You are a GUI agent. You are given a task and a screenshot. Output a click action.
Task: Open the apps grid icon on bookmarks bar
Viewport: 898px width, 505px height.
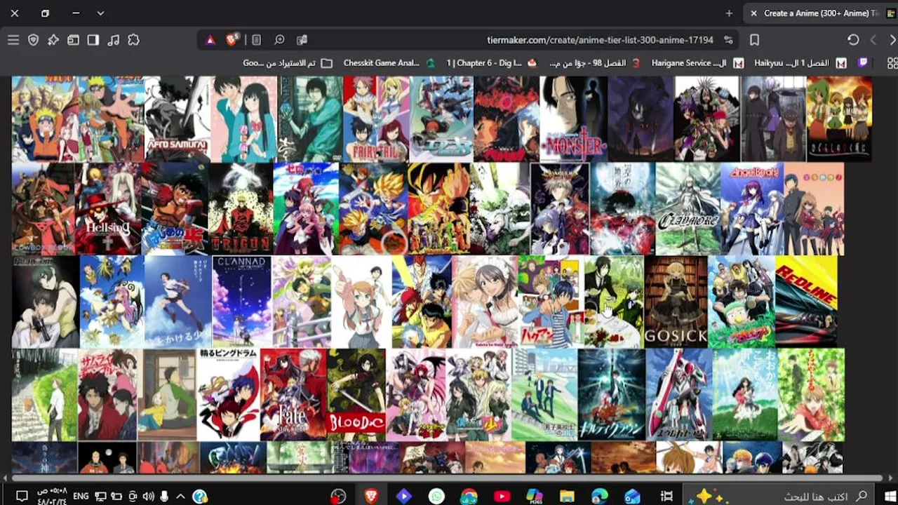(892, 63)
